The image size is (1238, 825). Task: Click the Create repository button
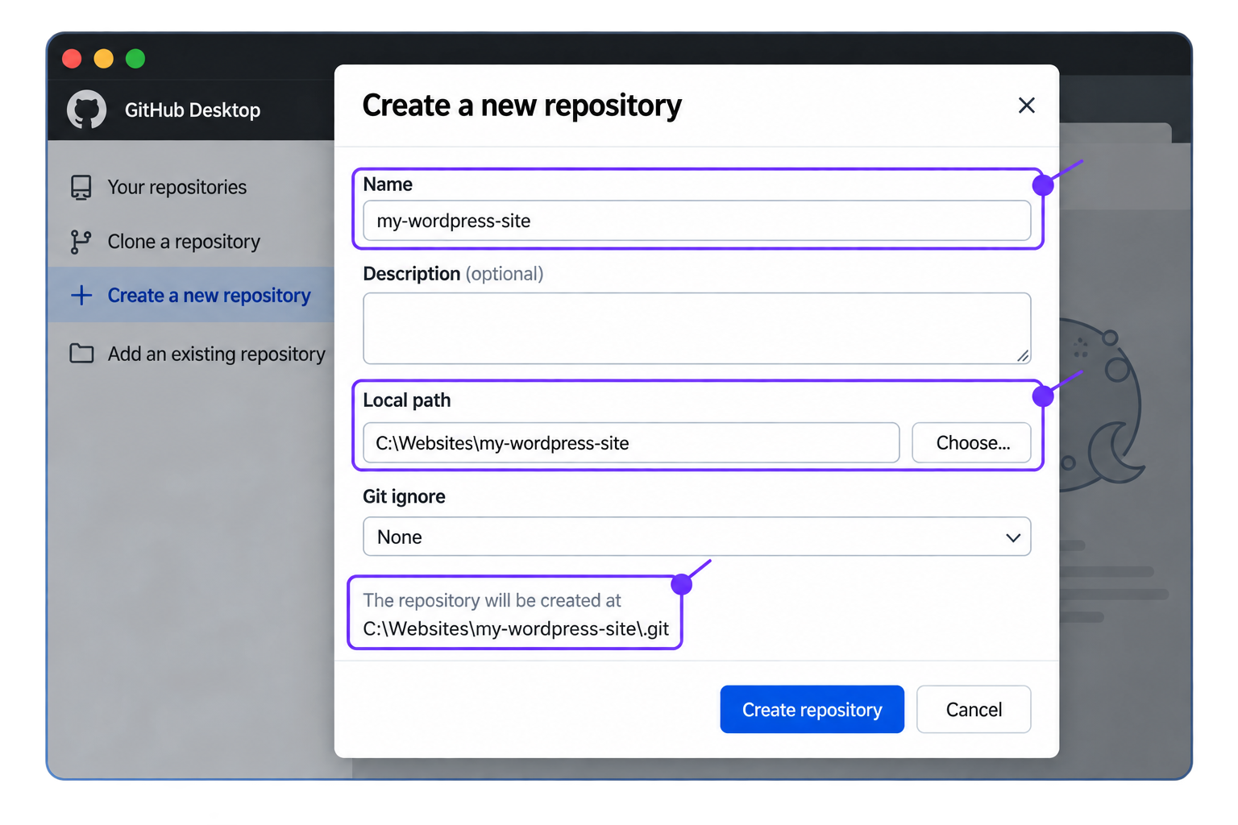[812, 709]
